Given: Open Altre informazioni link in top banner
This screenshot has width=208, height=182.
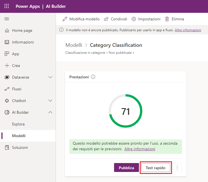Looking at the screenshot, I should 188,30.
